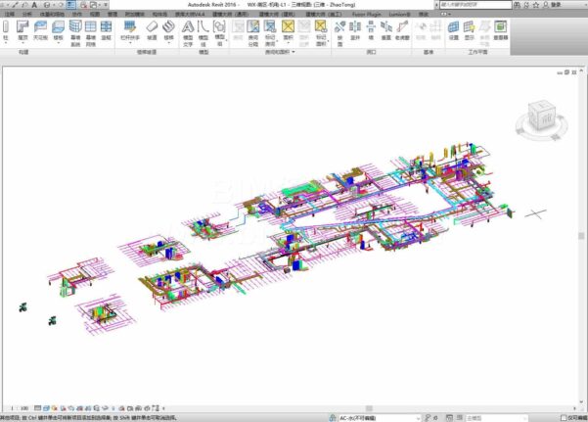This screenshot has width=588, height=422.
Task: Toggle the highlighted thin lines button in quick access toolbar
Action: (70, 5)
